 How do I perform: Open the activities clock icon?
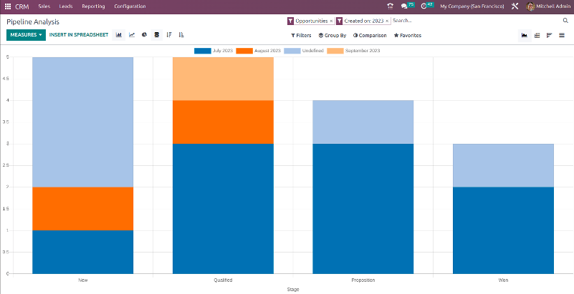(x=425, y=6)
